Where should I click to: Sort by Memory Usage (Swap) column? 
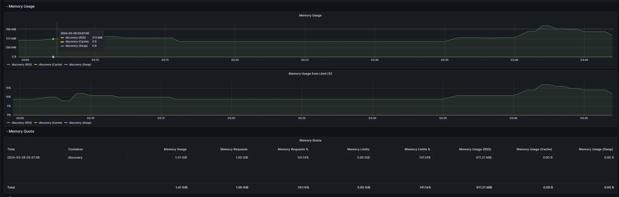[x=596, y=149]
